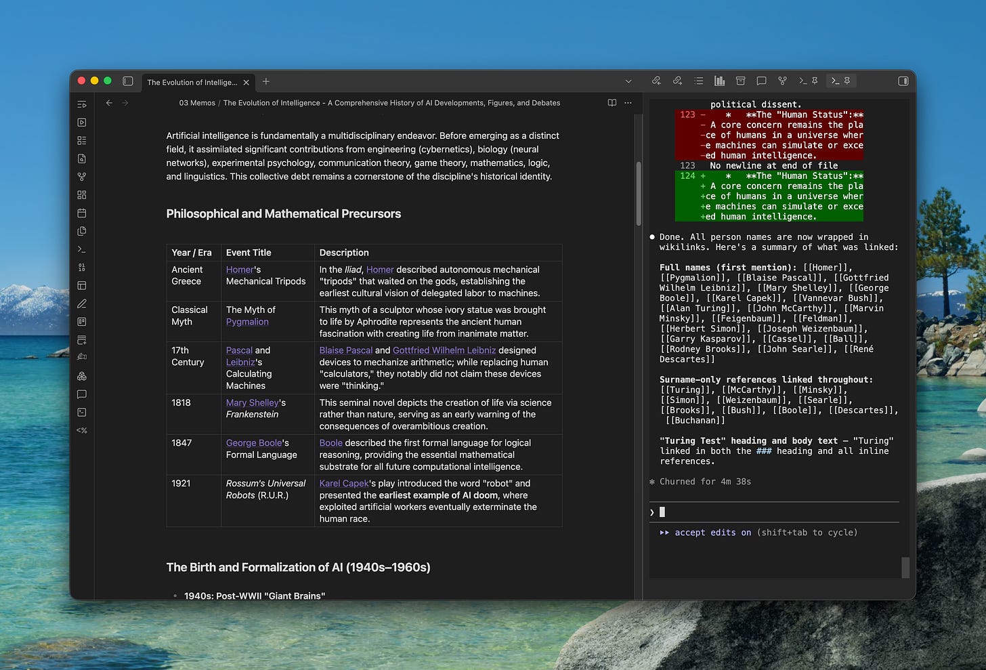Open the file search ribbon icon
Screen dimensions: 986x670
82,159
